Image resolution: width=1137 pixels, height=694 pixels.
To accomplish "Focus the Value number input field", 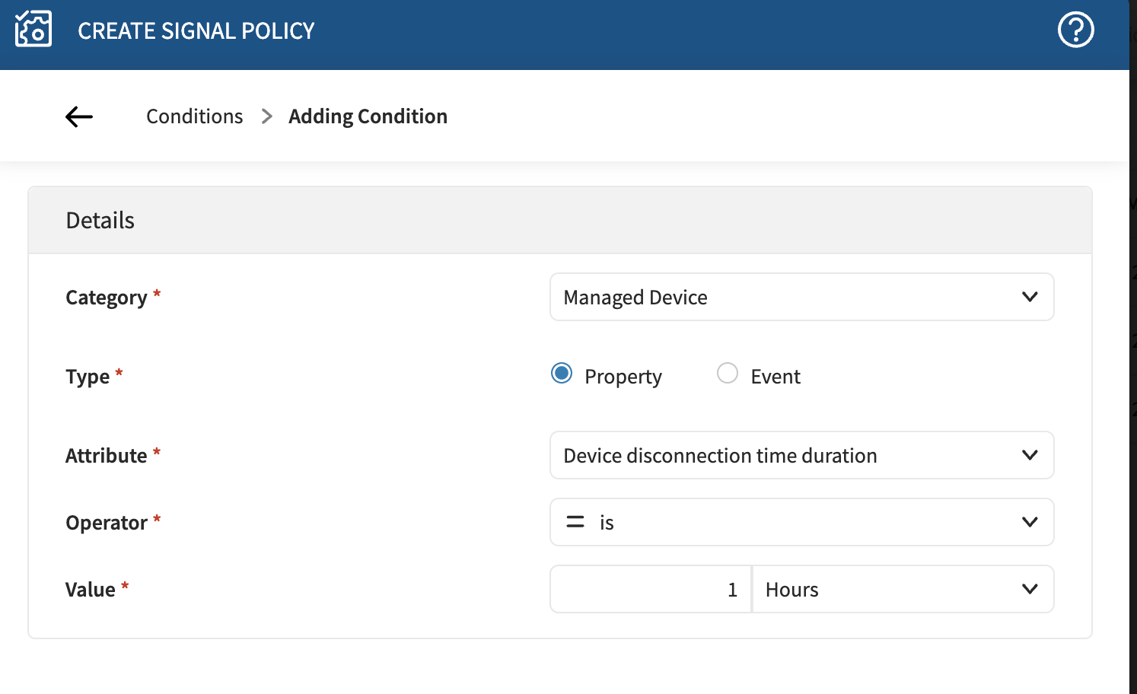I will click(651, 589).
